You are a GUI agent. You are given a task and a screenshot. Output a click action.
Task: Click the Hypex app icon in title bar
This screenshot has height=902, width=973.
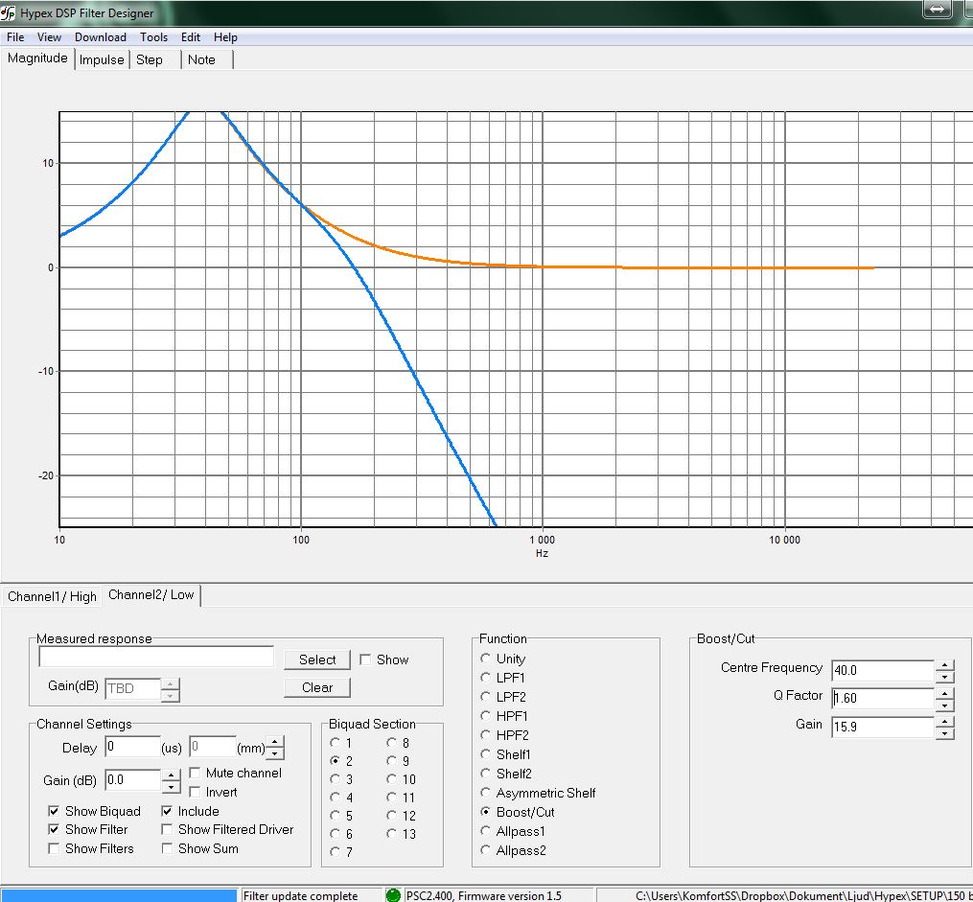point(10,12)
